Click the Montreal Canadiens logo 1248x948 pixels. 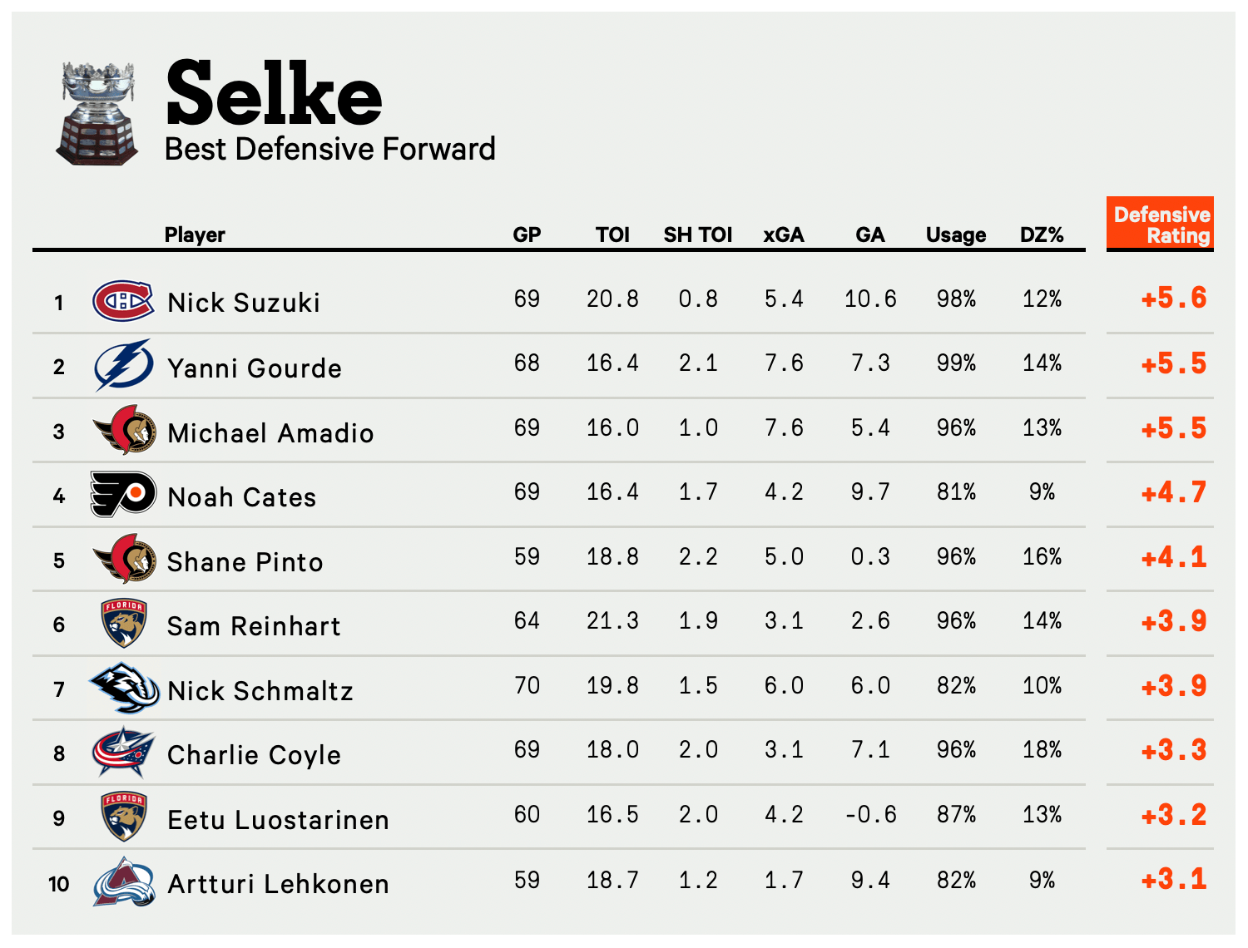[x=123, y=300]
